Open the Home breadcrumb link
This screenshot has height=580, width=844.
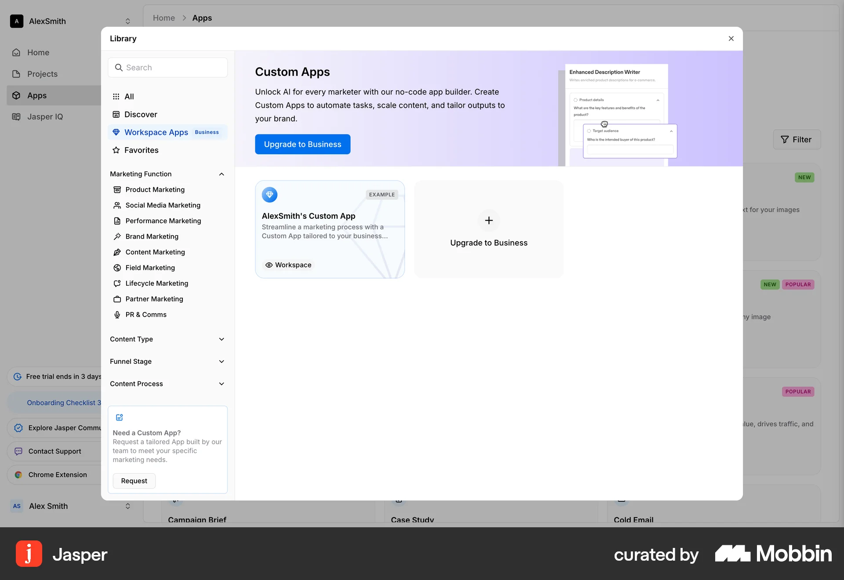(164, 18)
